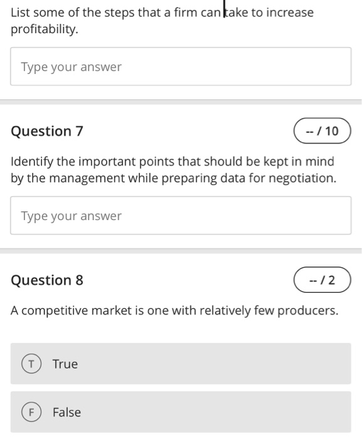Click the Question 7 heading

pos(47,131)
